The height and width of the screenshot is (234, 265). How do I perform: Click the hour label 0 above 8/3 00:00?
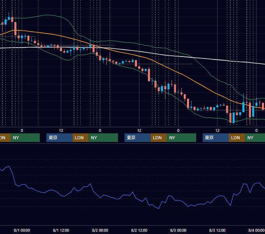coord(178,131)
